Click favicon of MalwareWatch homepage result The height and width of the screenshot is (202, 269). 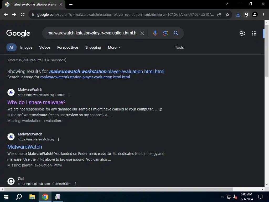(11, 137)
